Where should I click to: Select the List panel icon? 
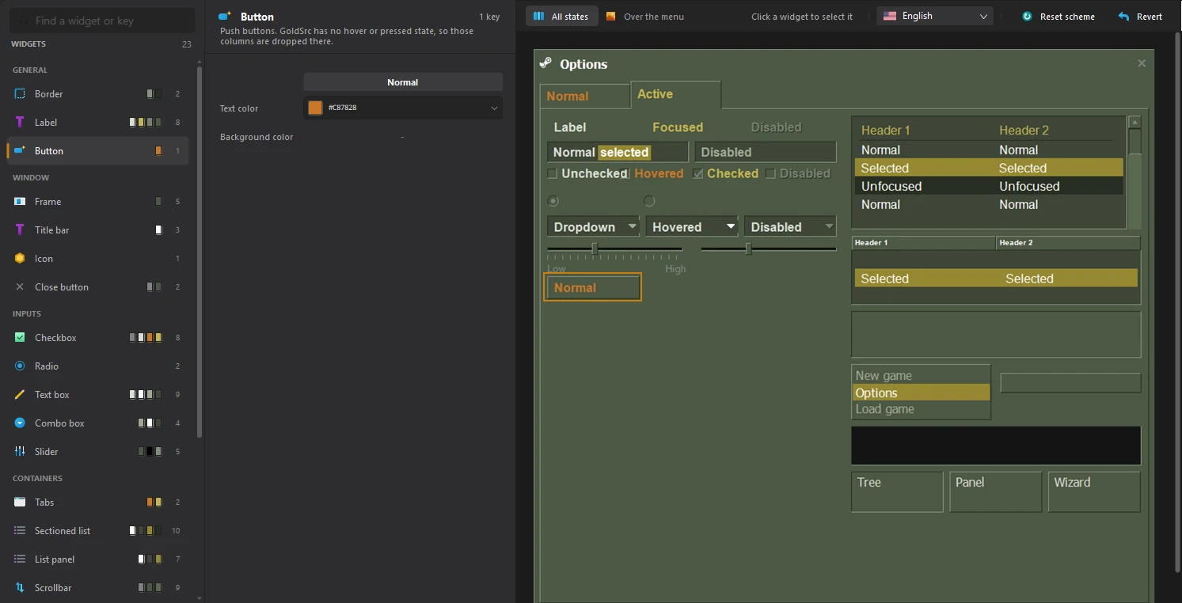[x=20, y=559]
